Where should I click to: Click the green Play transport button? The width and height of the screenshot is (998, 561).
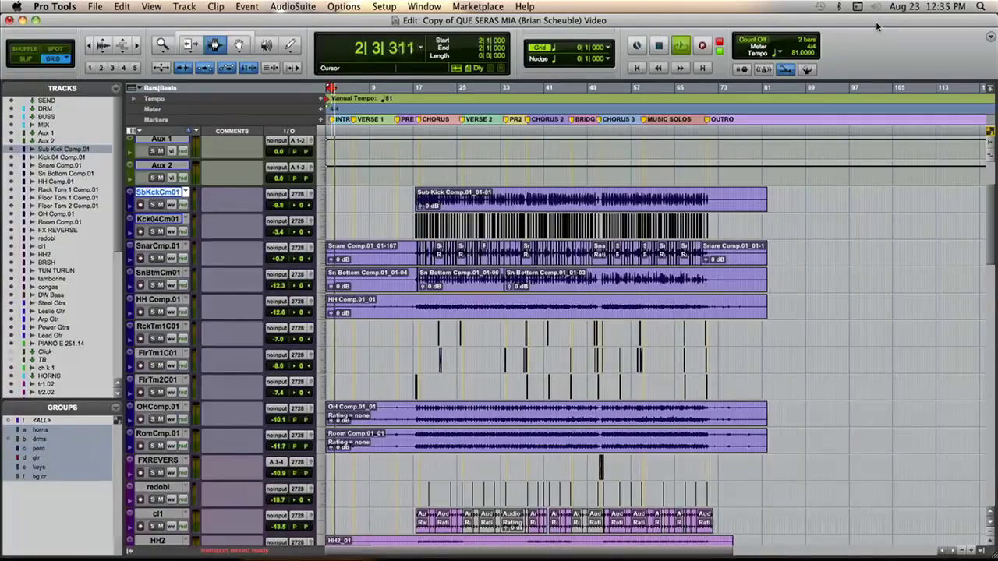pos(681,46)
